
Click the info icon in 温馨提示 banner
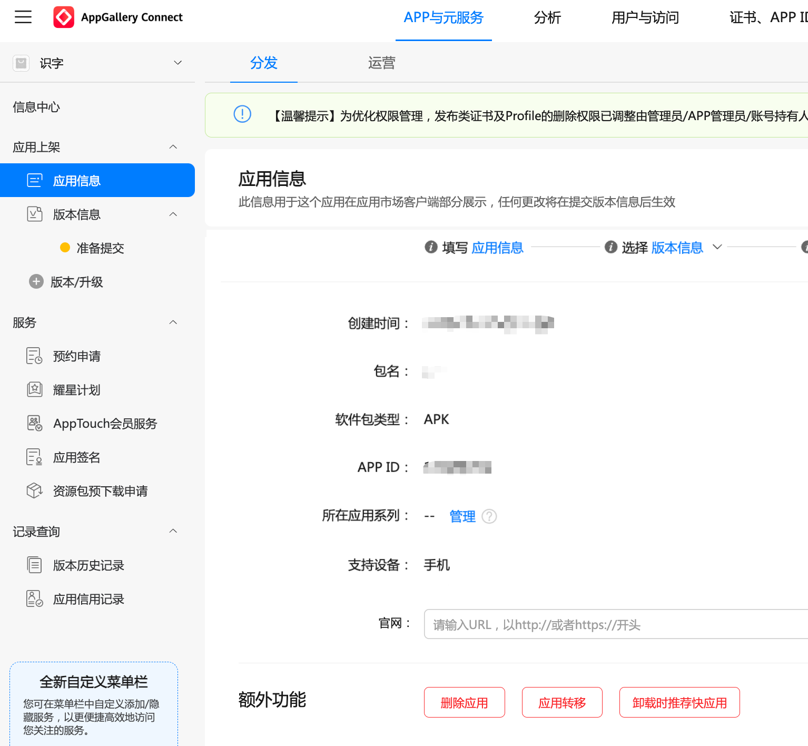242,114
